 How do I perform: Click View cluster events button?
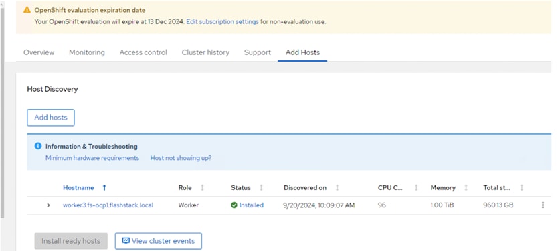(x=159, y=241)
